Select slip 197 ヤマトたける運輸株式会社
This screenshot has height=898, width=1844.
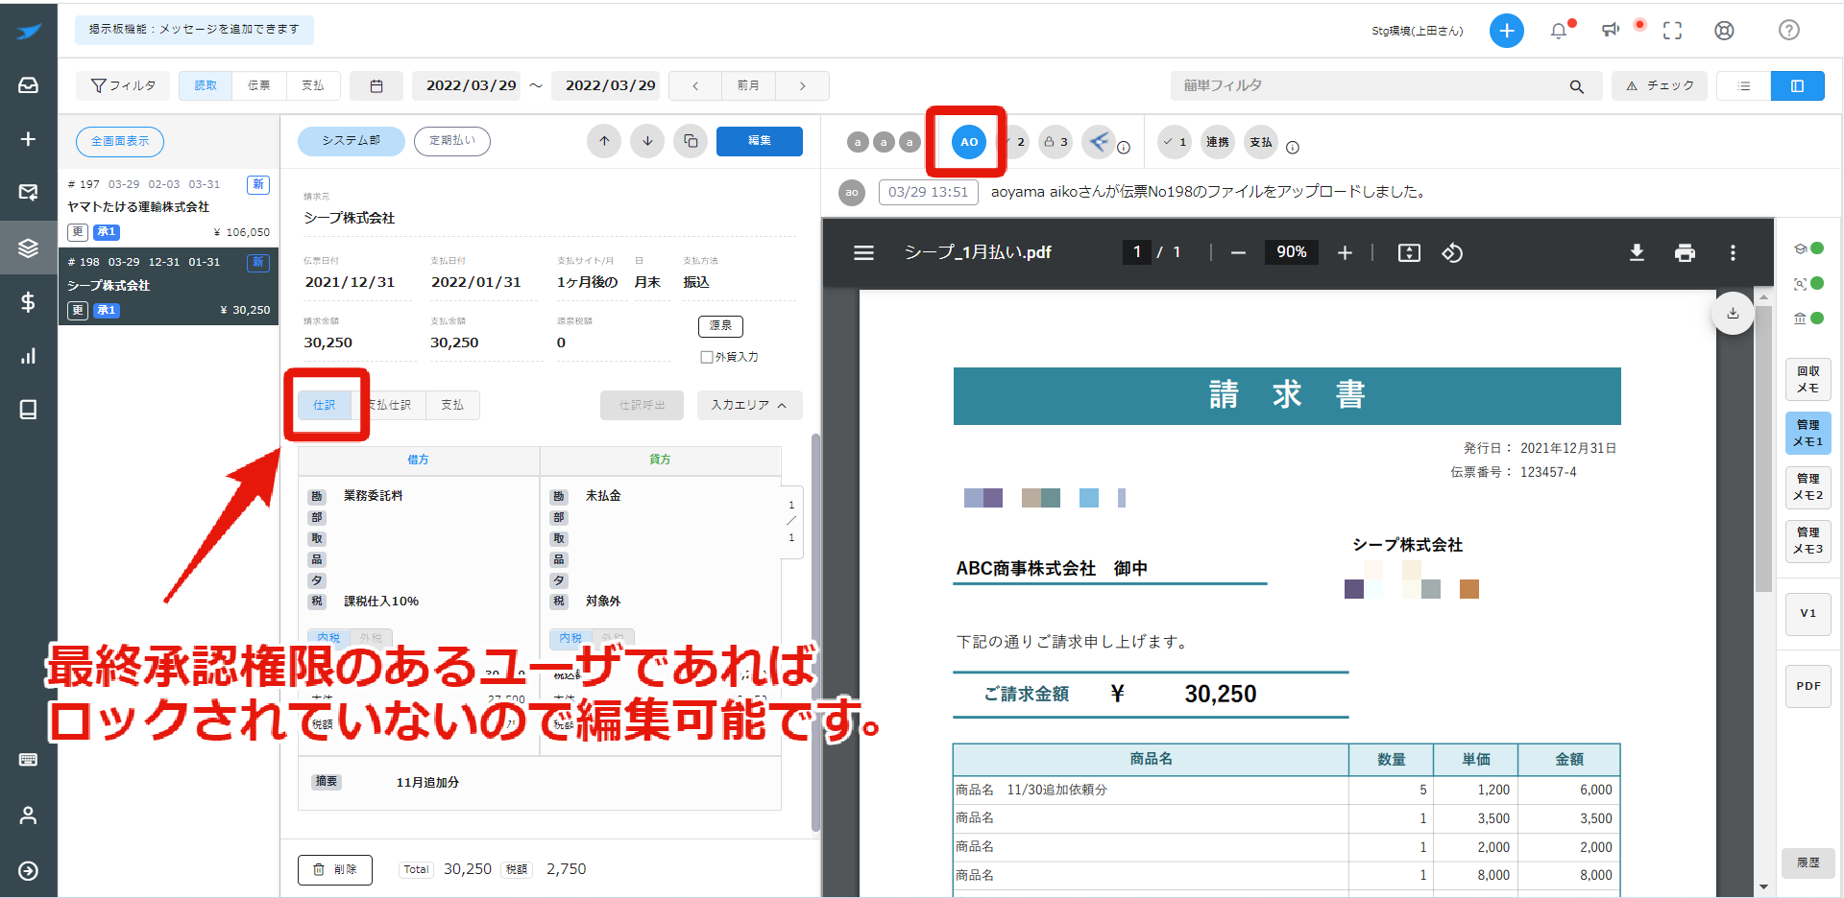[168, 208]
